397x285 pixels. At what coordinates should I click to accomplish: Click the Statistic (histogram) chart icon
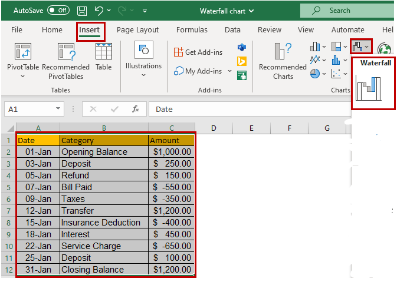click(336, 60)
